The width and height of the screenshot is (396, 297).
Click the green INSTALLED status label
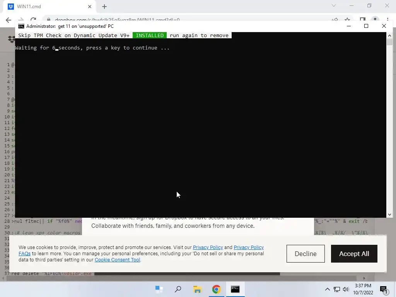(150, 35)
